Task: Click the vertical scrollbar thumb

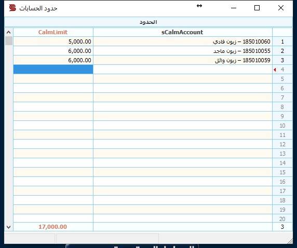Action: click(x=9, y=41)
